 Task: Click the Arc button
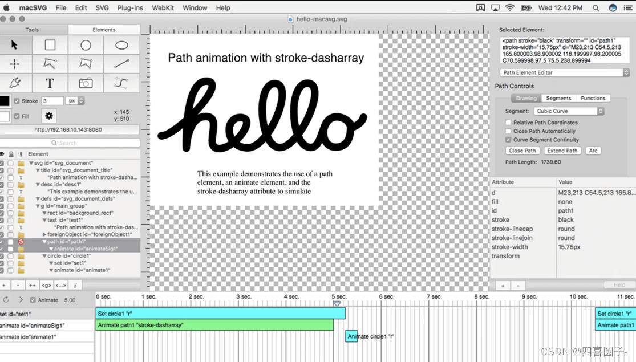tap(593, 151)
